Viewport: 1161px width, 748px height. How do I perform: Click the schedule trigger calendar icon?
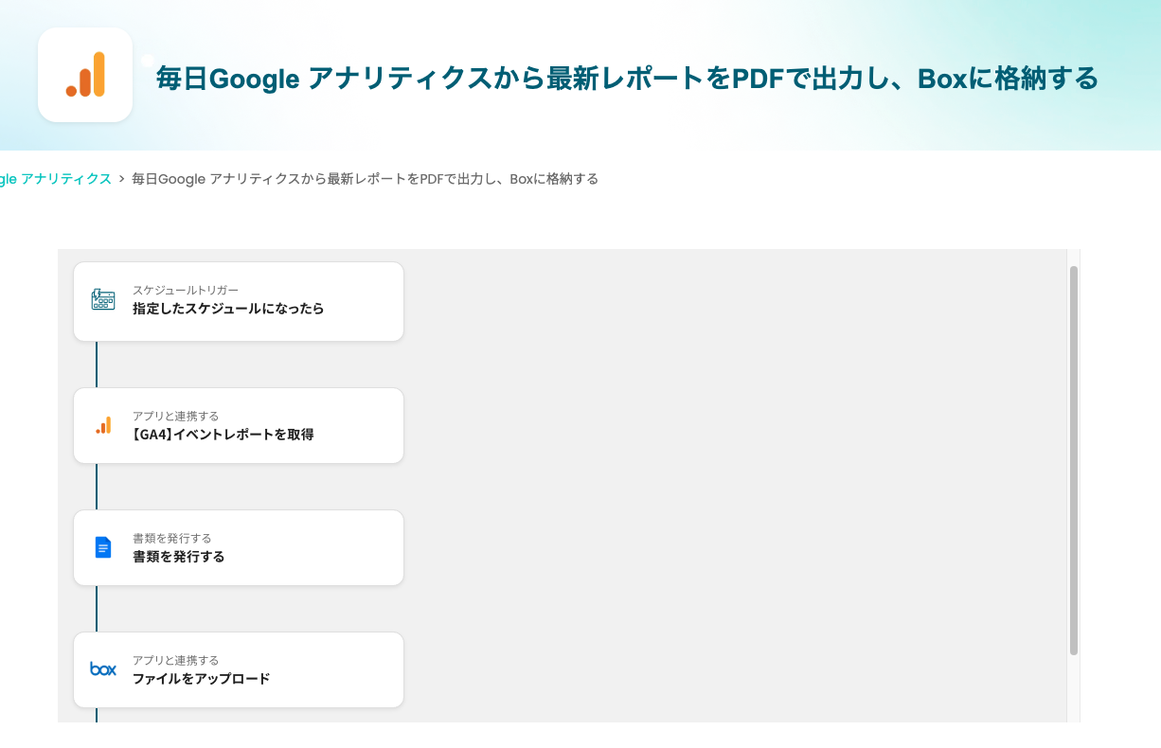click(103, 300)
